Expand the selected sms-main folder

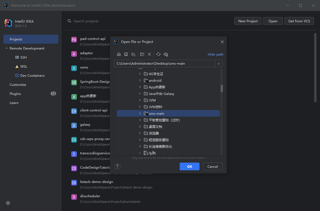pyautogui.click(x=140, y=113)
